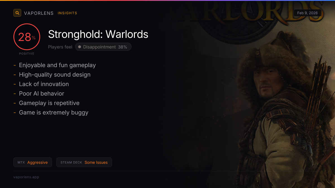
Task: Open the INSIGHTS label
Action: pos(68,13)
